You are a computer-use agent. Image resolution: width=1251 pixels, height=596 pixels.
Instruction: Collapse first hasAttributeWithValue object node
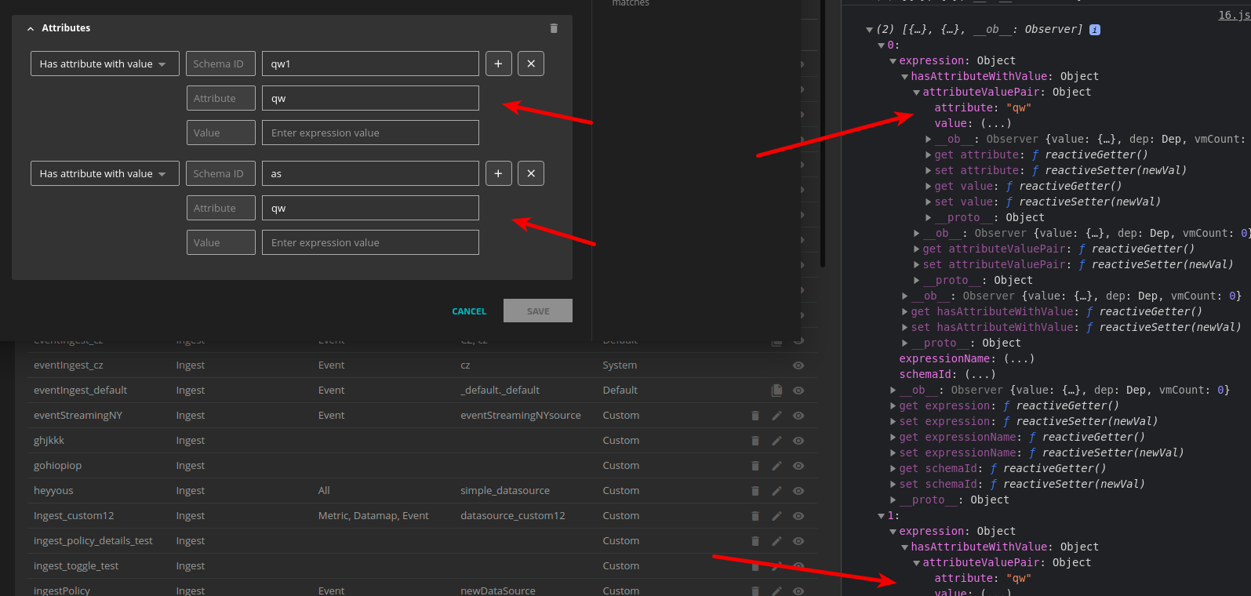coord(904,77)
